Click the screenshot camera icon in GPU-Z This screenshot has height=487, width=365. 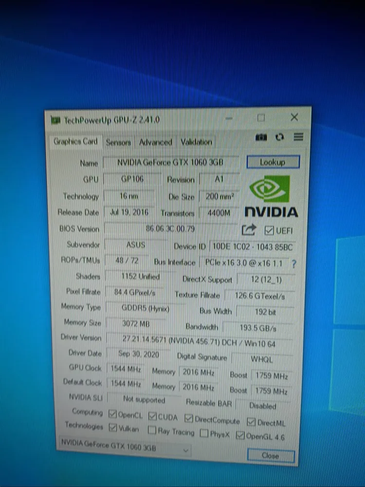point(261,137)
